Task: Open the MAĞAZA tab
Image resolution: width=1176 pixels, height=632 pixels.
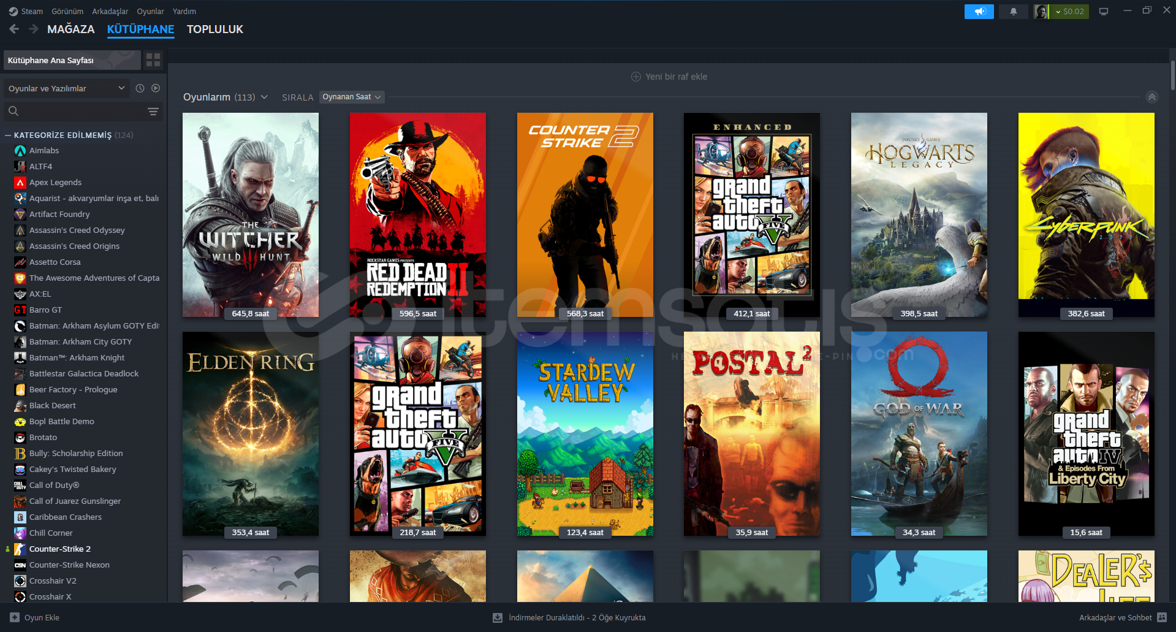Action: tap(70, 29)
